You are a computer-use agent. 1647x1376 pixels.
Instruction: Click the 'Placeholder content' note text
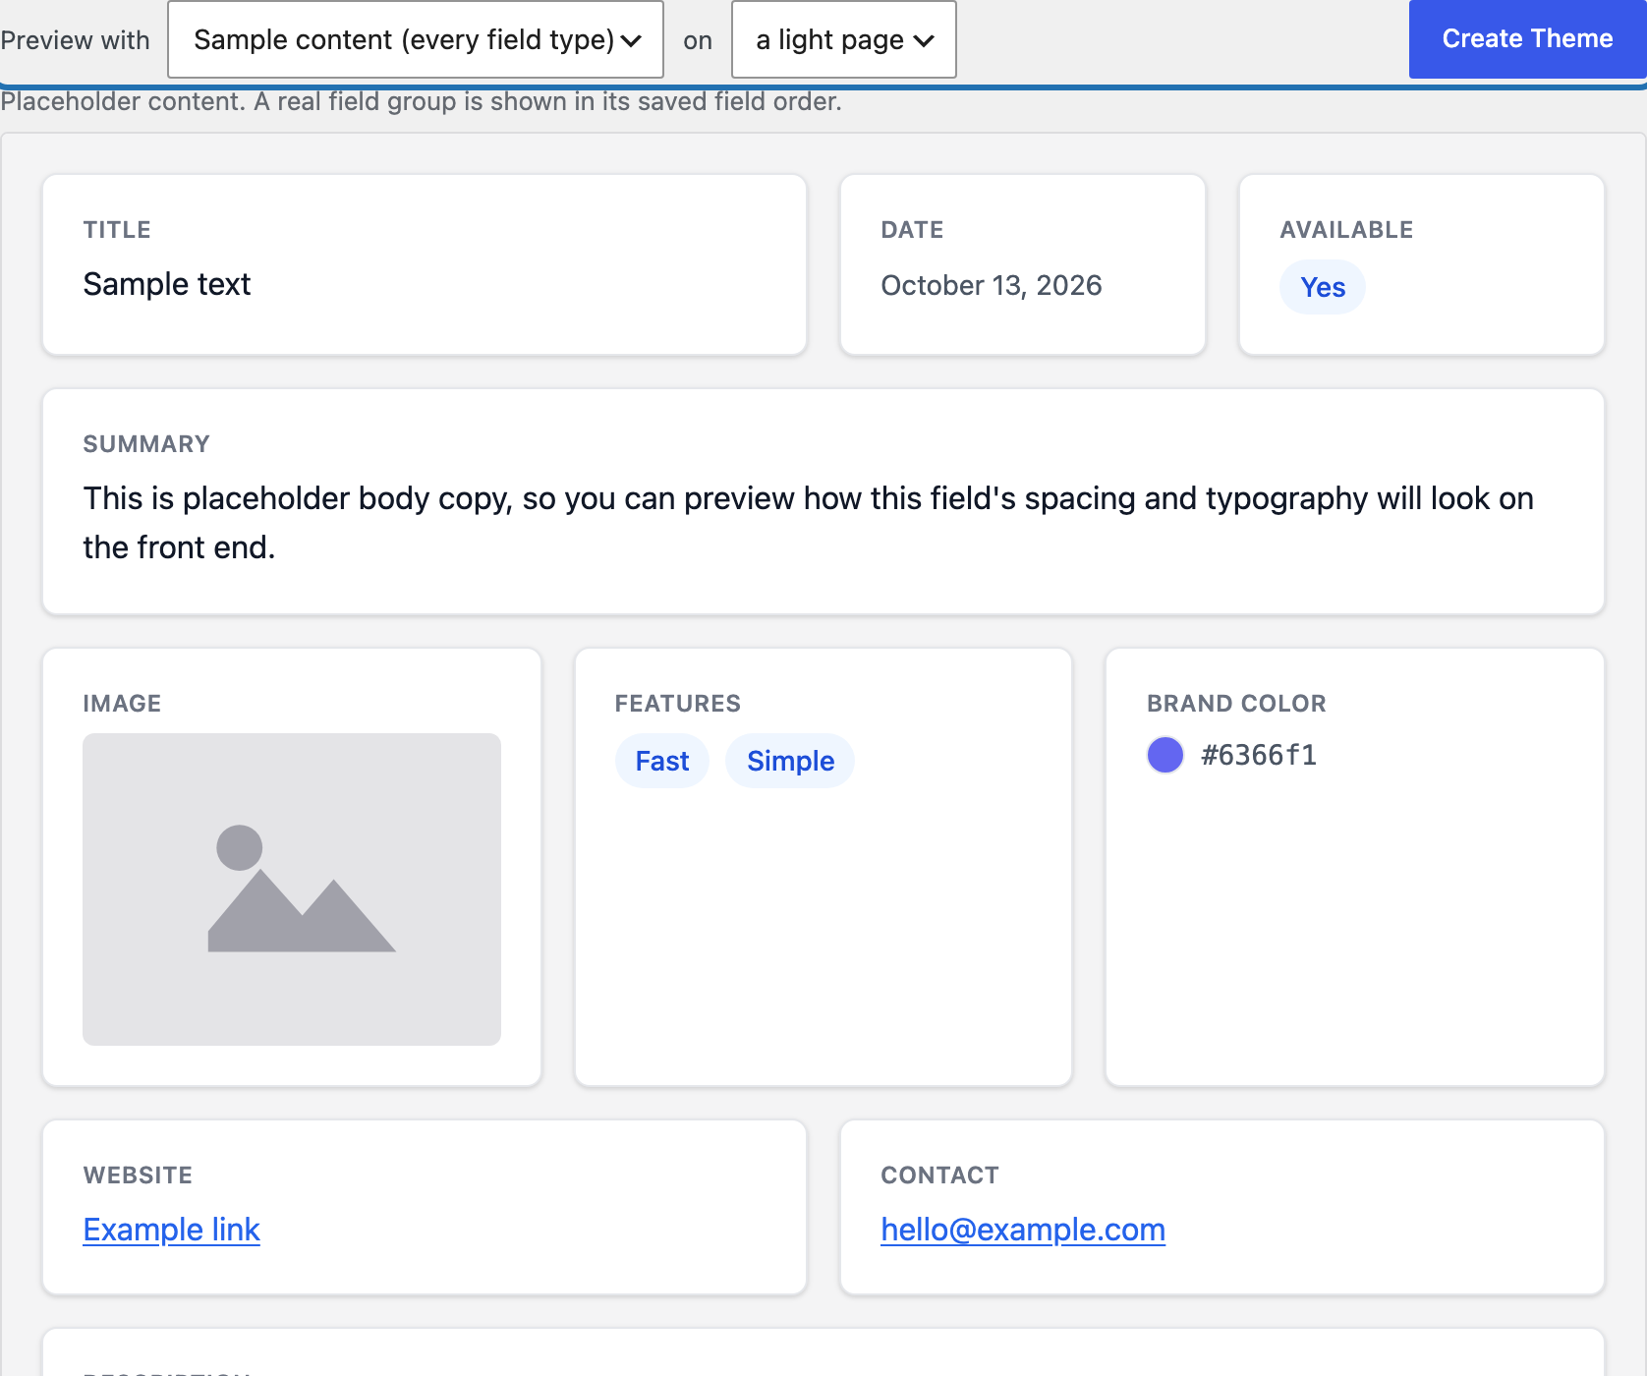(x=421, y=102)
